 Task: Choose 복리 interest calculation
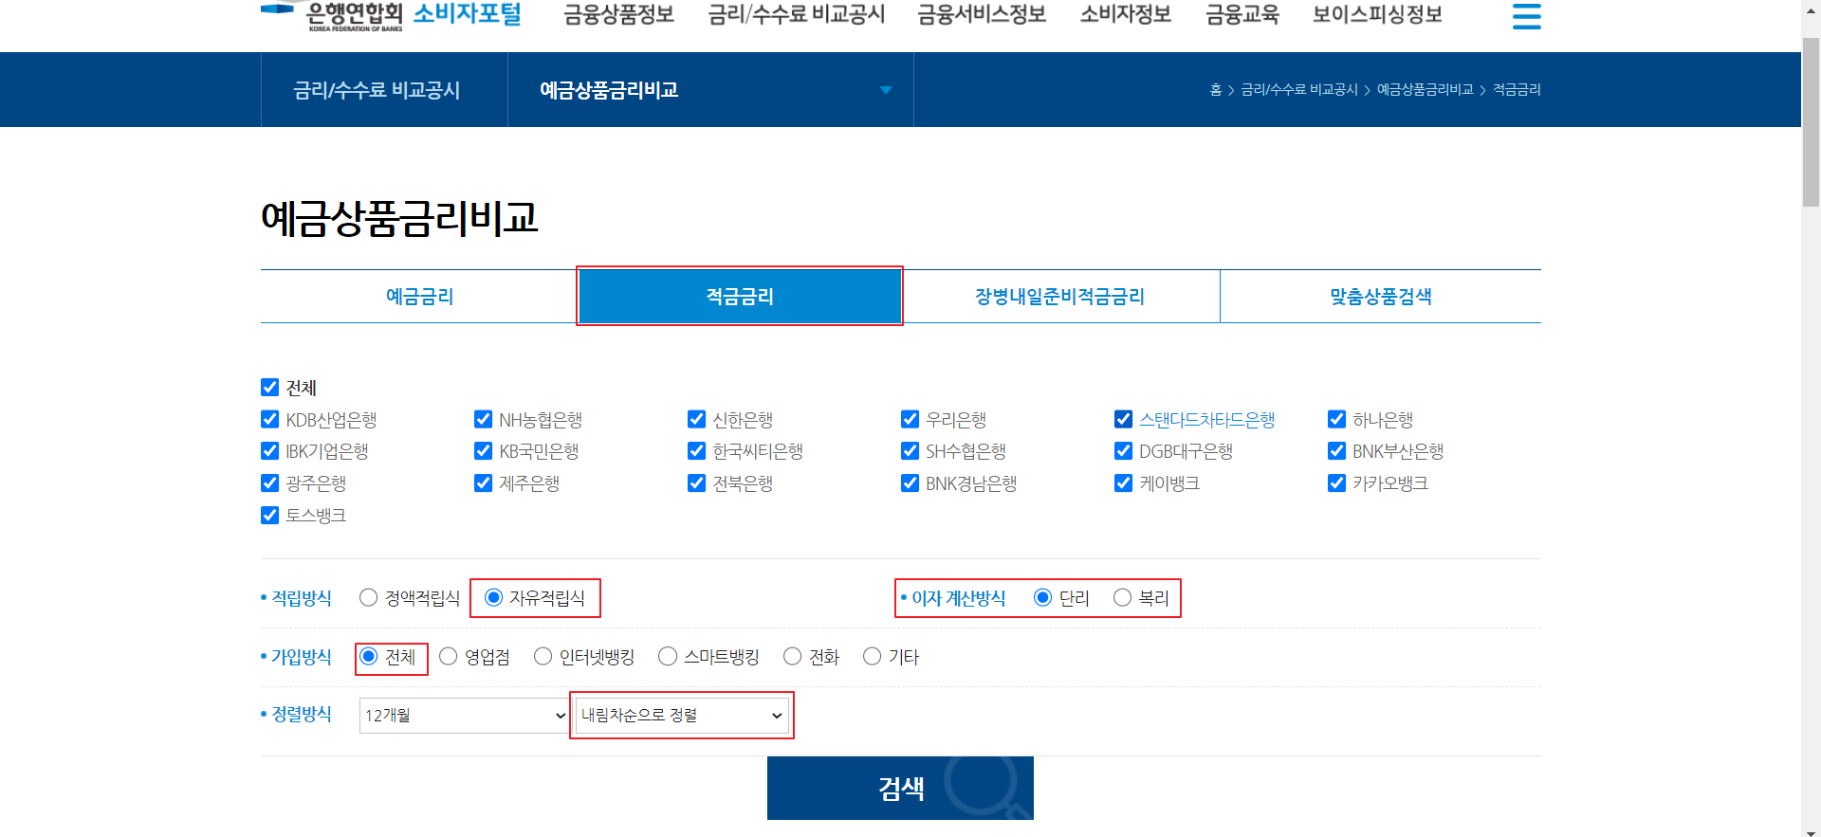click(1122, 598)
